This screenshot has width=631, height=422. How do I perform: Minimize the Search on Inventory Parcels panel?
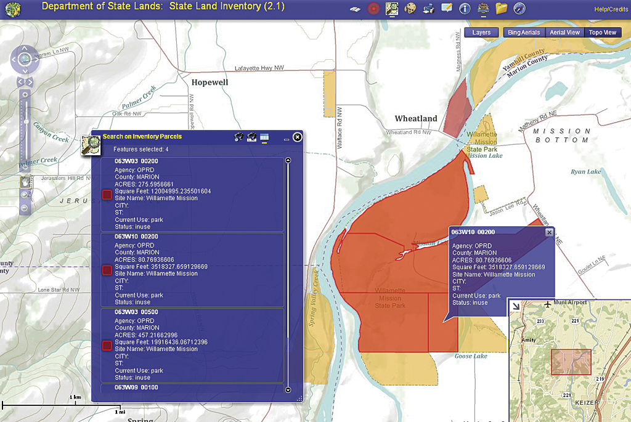[x=287, y=139]
